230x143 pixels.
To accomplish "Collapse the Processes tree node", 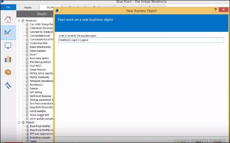I will pyautogui.click(x=19, y=21).
